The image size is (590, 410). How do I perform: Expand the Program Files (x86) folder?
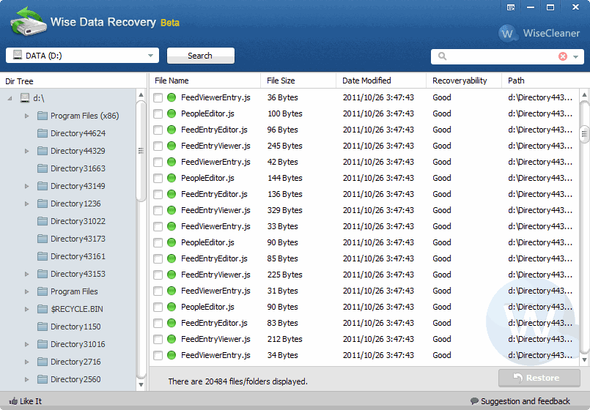[26, 116]
